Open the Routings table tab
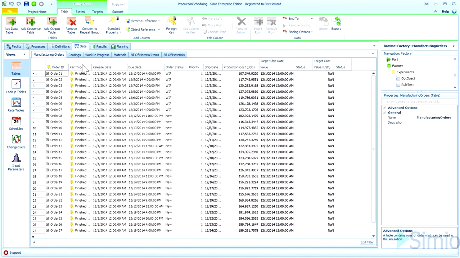The image size is (460, 258). pyautogui.click(x=75, y=55)
